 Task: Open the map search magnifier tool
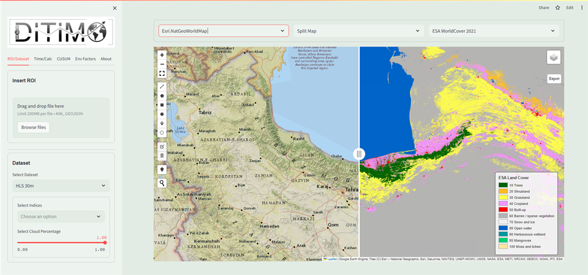(162, 183)
